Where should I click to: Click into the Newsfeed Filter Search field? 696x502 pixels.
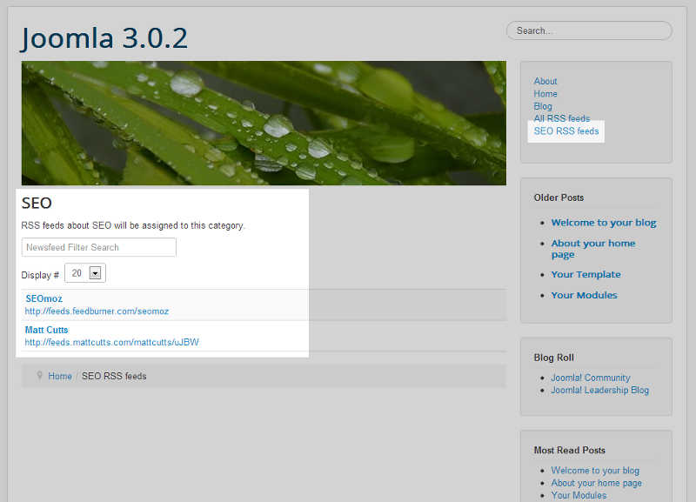tap(99, 247)
